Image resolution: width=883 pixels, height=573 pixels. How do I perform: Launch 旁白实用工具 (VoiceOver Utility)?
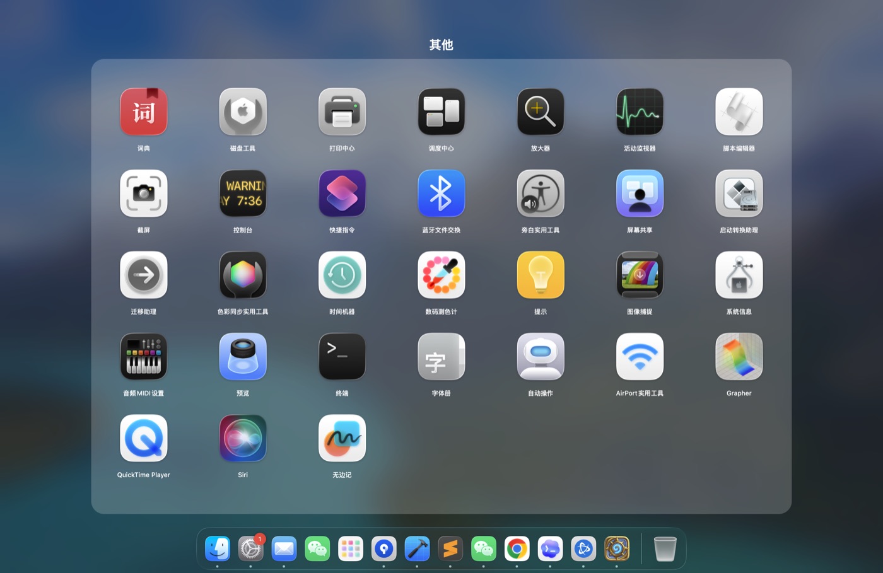coord(541,194)
